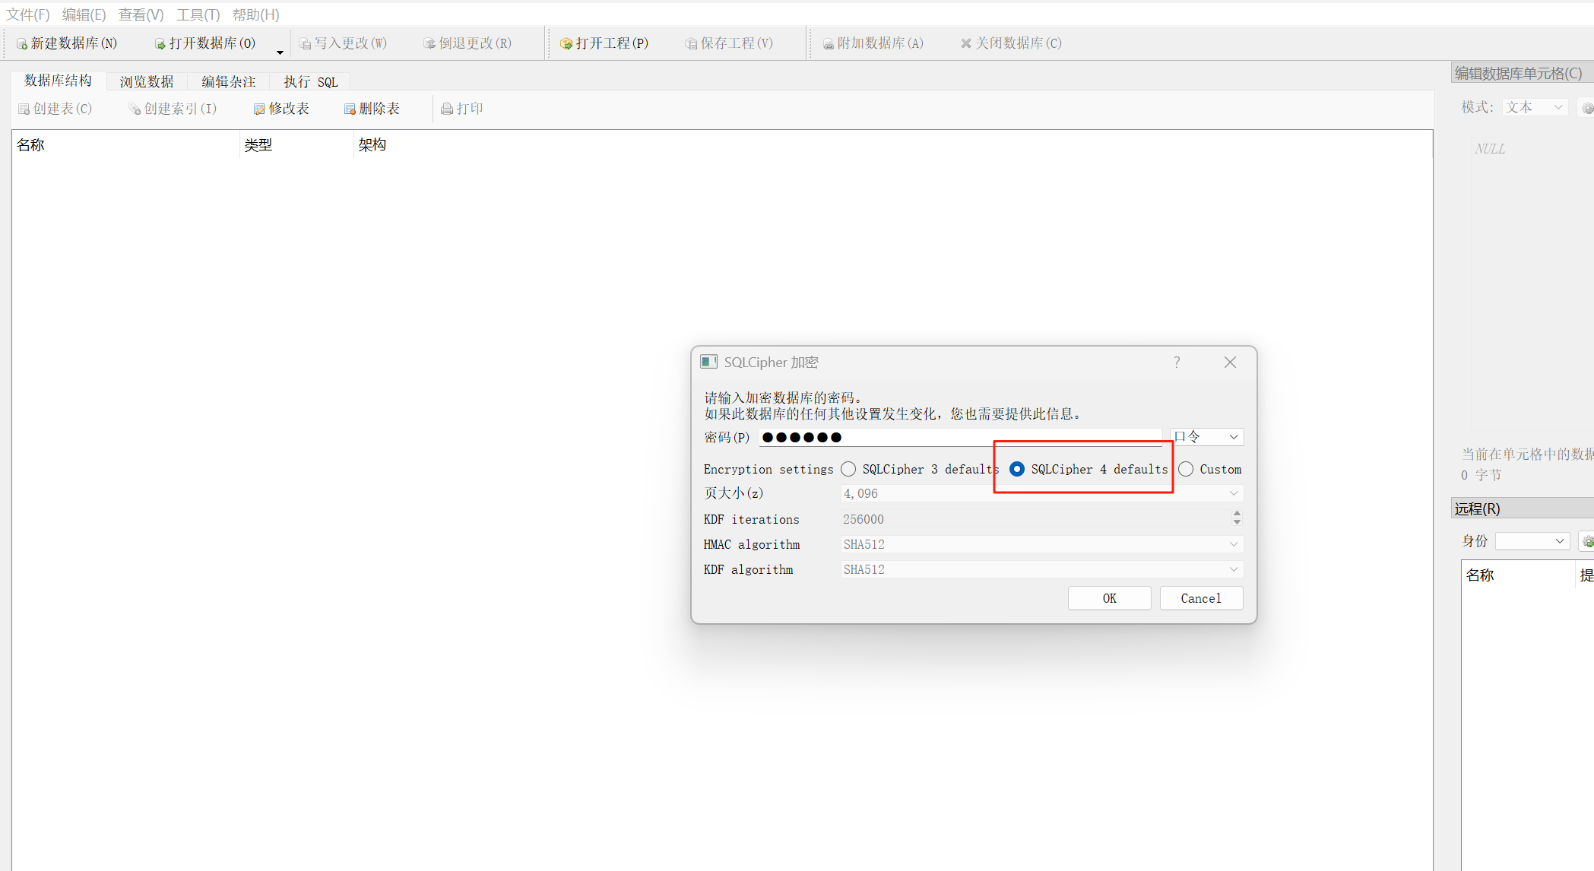Click the Print (打印) icon

click(447, 109)
